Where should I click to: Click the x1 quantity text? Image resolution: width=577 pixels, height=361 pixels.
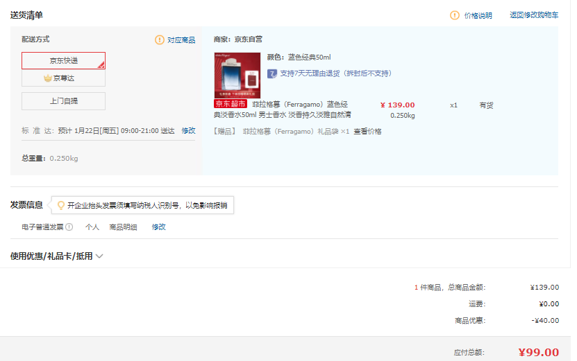point(453,105)
